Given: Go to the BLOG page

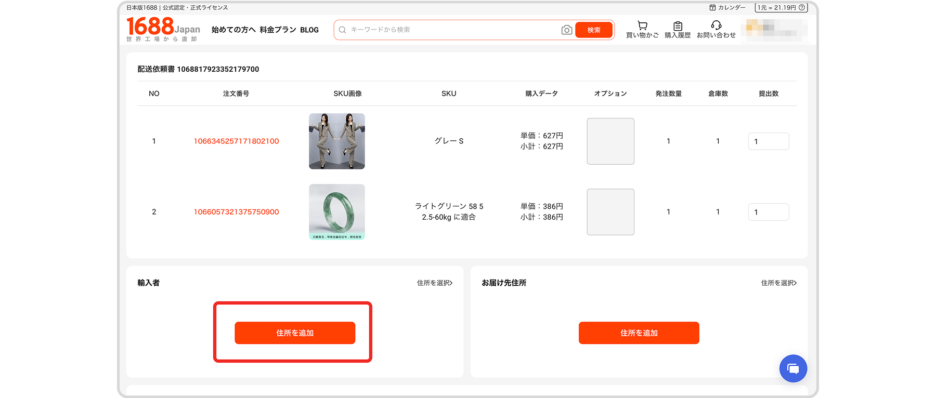Looking at the screenshot, I should 309,30.
